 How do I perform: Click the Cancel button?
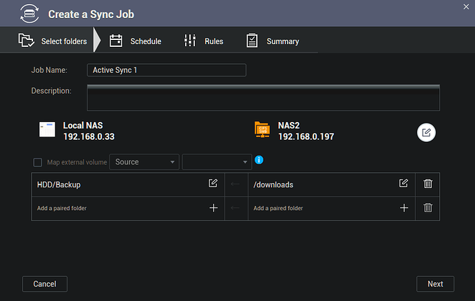coord(45,284)
